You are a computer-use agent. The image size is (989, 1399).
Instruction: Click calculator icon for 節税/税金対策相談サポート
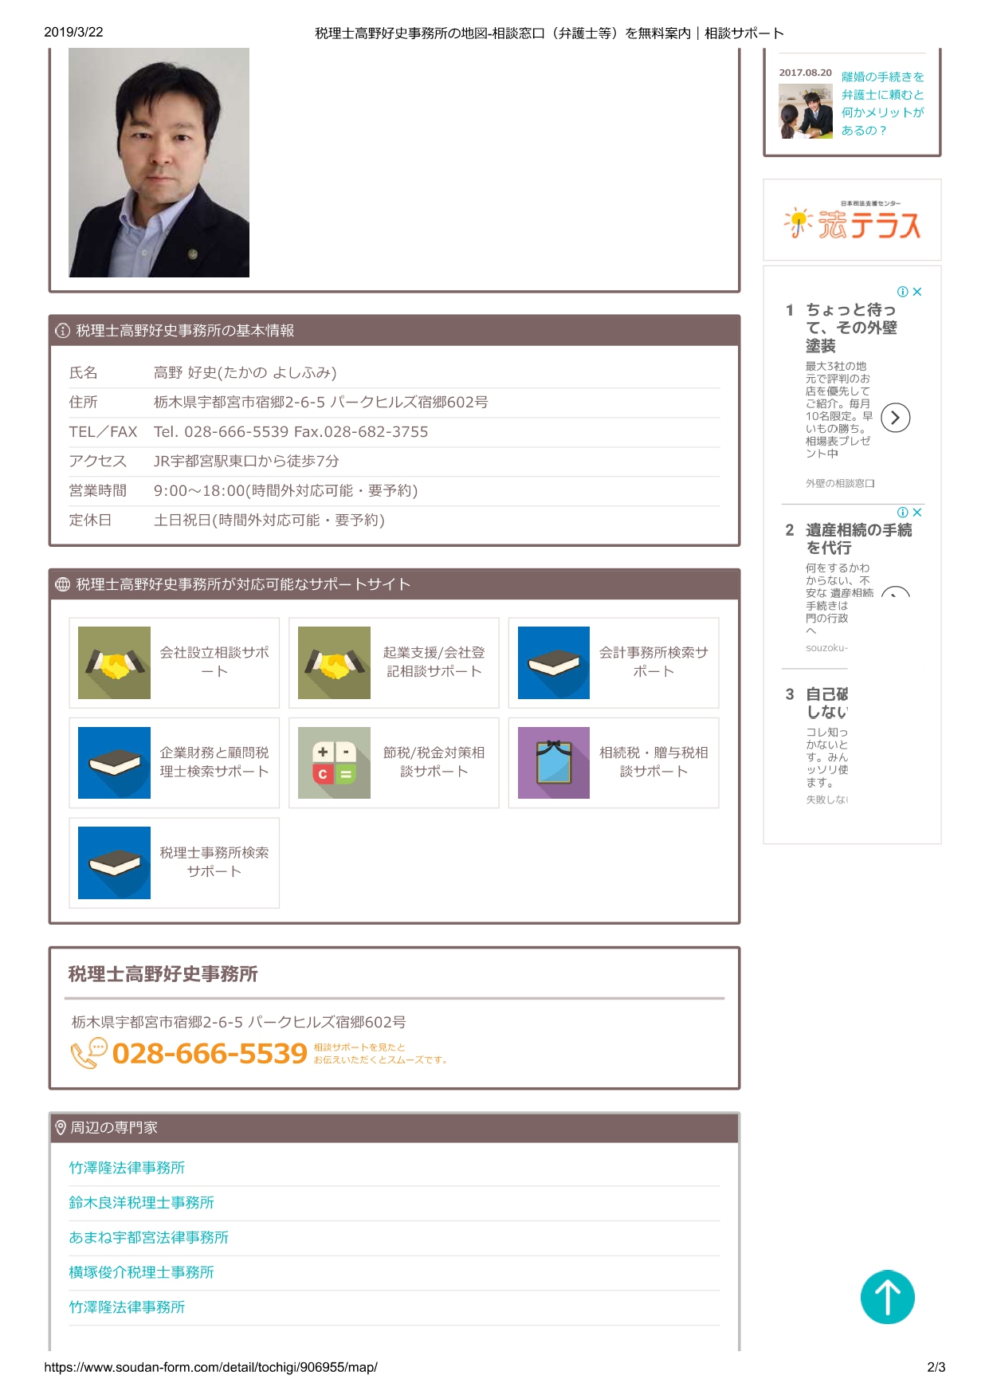click(x=334, y=763)
